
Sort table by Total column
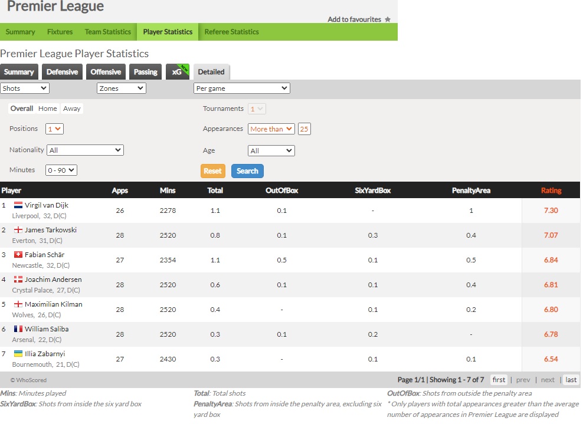215,190
